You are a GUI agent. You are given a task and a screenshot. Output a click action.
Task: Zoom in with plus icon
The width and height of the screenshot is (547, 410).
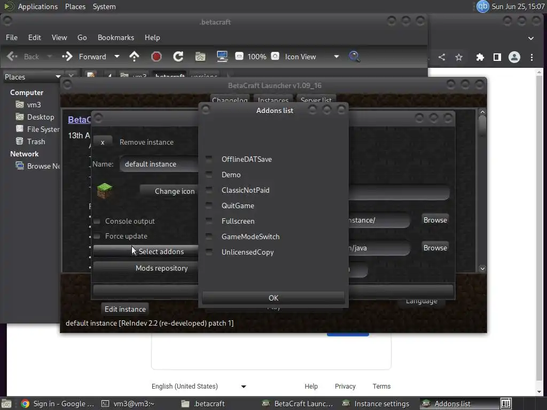click(275, 56)
